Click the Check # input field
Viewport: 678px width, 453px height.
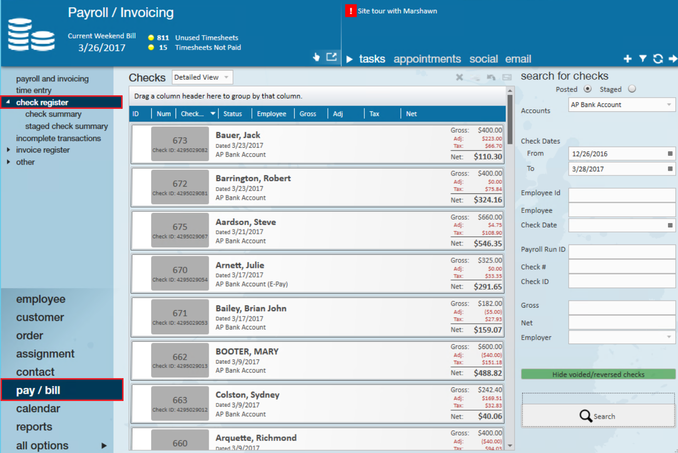pos(622,266)
